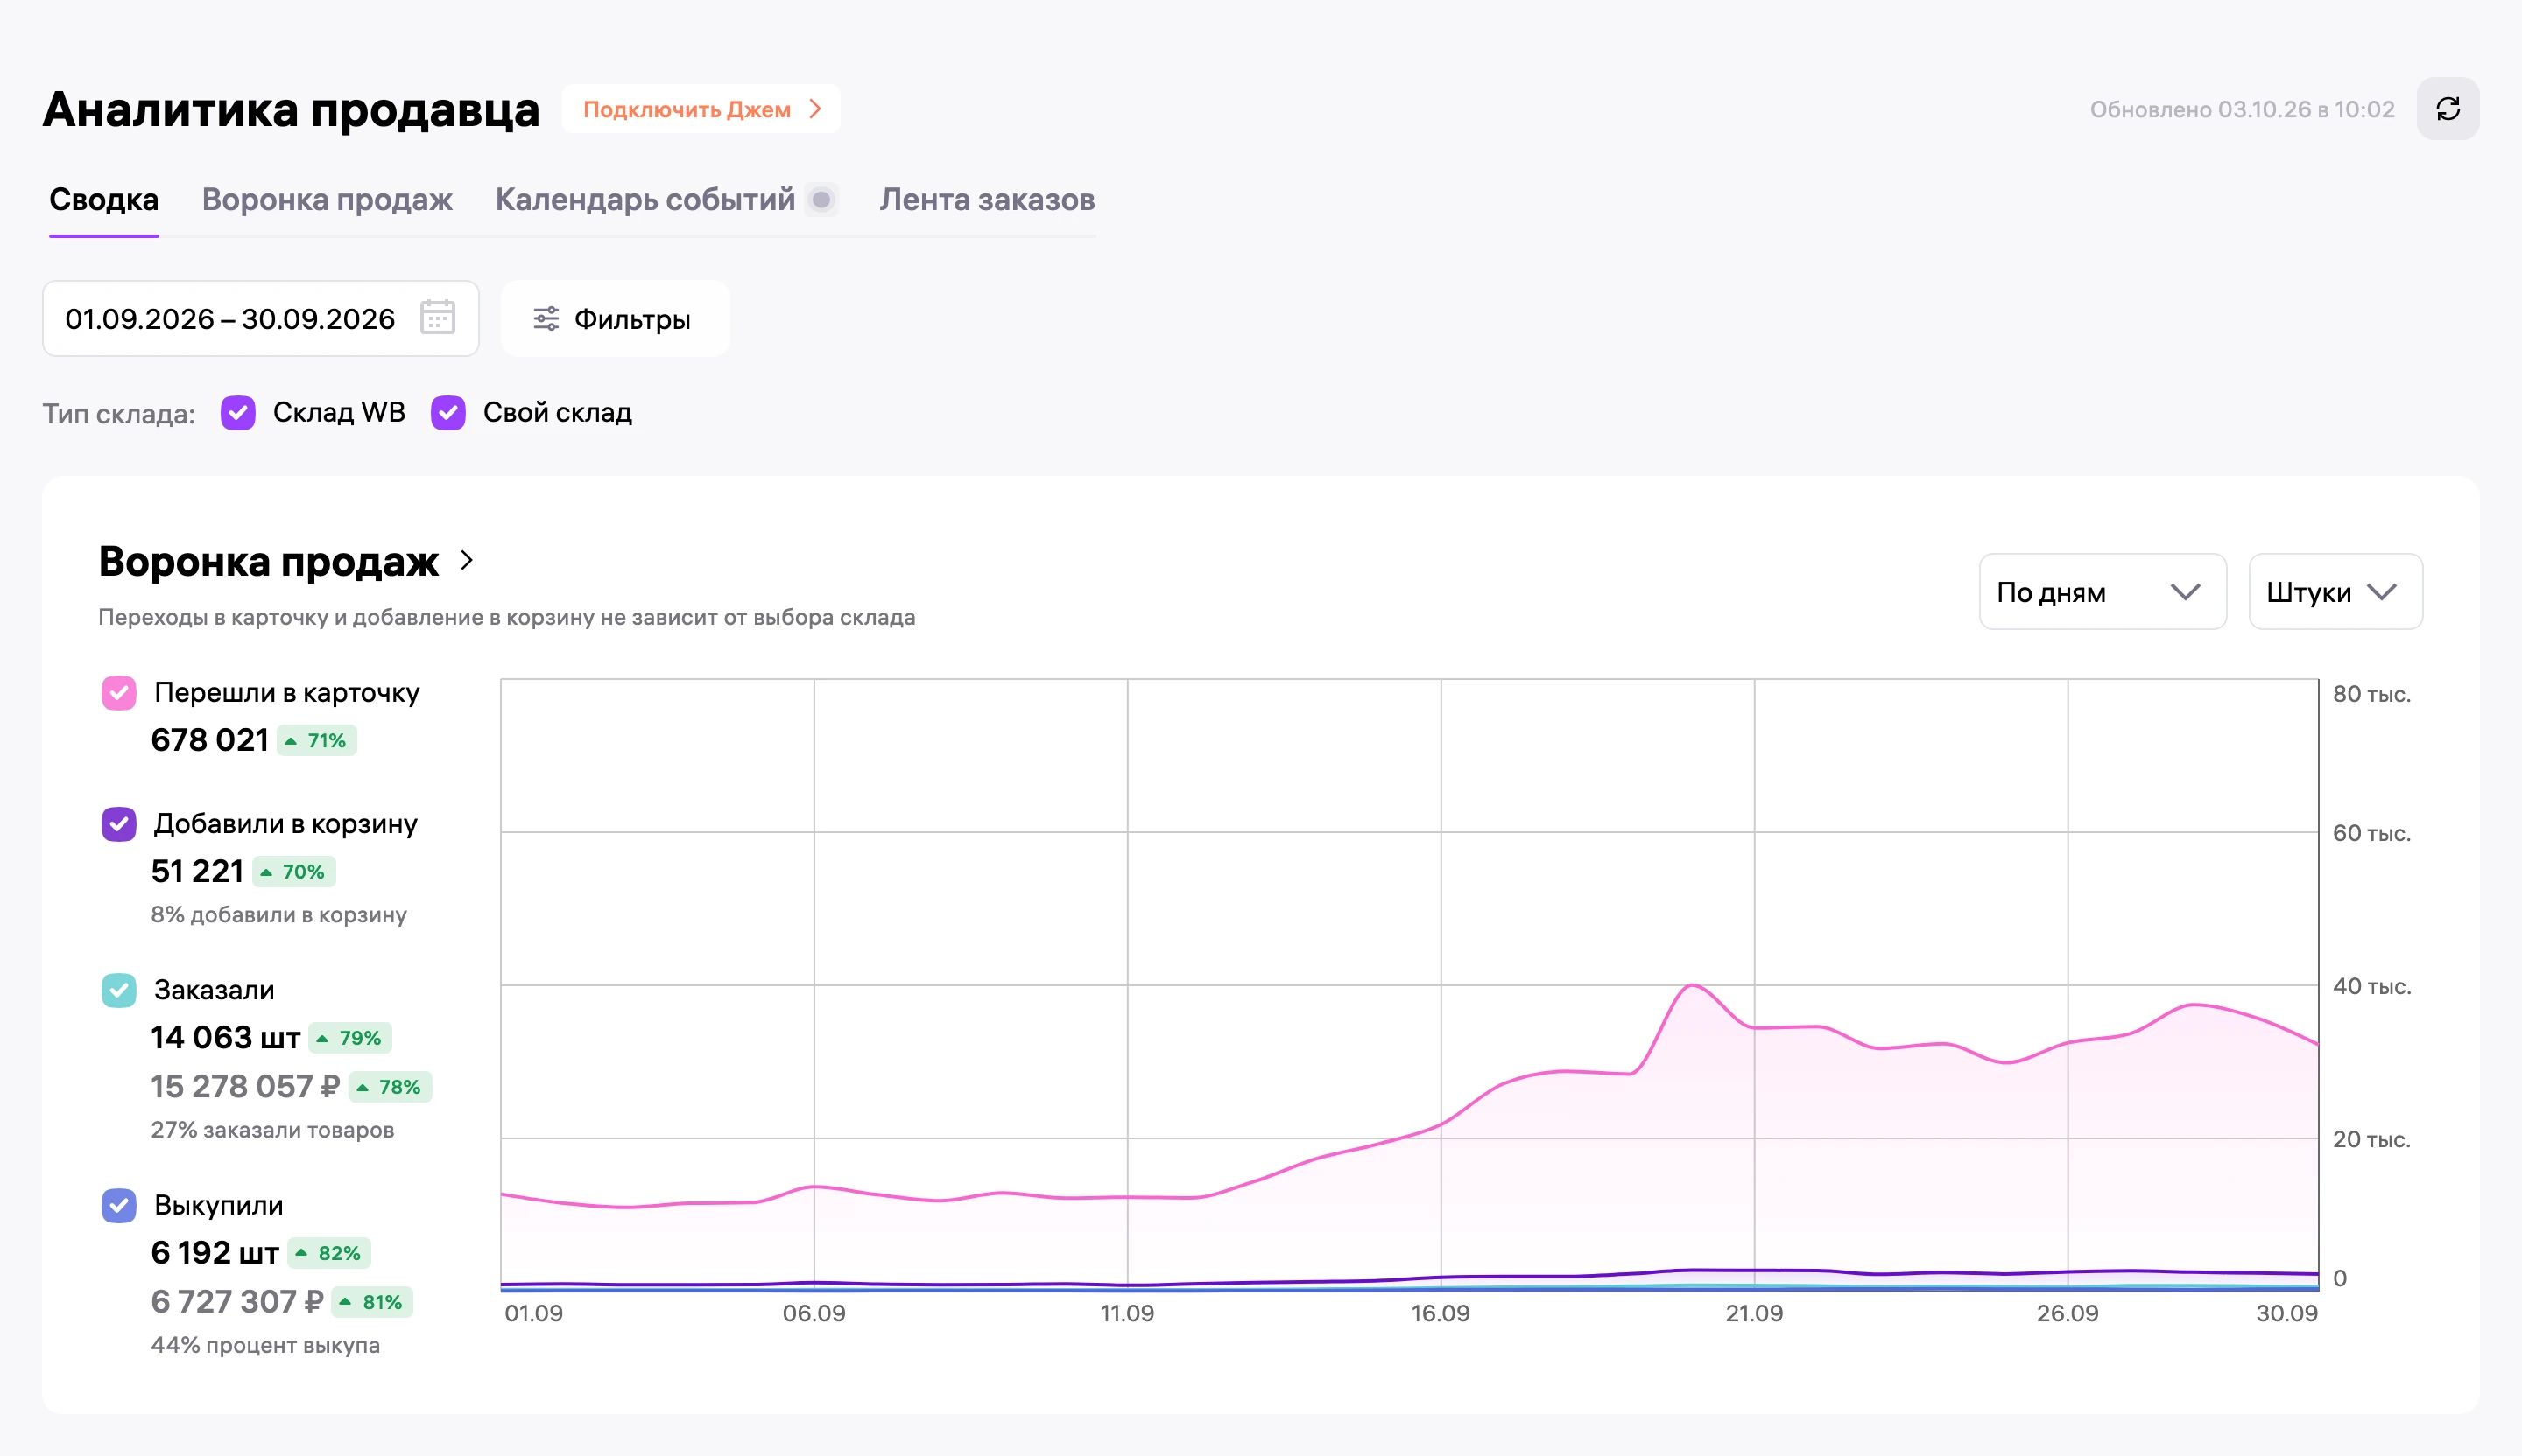Expand the Штуки units dropdown
This screenshot has height=1456, width=2522.
point(2335,592)
